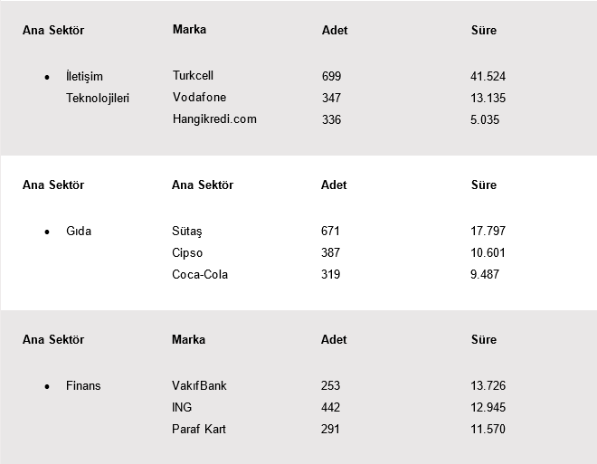This screenshot has height=464, width=597.
Task: Click the Süre header in first table
Action: pos(484,31)
